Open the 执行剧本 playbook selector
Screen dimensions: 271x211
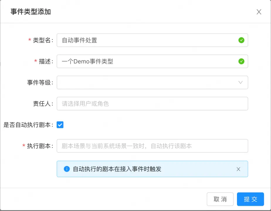pyautogui.click(x=152, y=146)
